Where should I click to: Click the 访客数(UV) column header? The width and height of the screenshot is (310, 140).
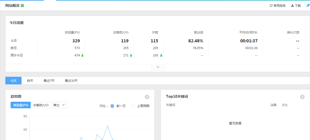[121, 32]
